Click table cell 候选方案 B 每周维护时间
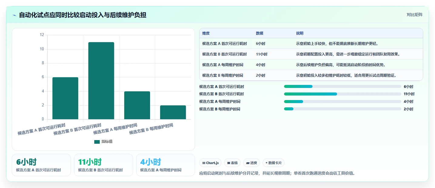The width and height of the screenshot is (435, 188). pos(223,75)
